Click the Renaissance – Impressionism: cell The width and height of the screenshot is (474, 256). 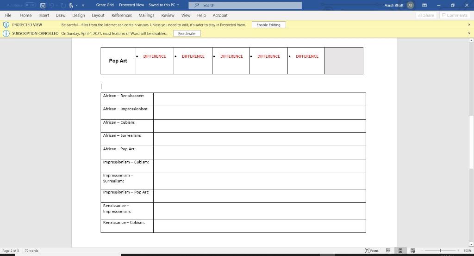coord(127,211)
